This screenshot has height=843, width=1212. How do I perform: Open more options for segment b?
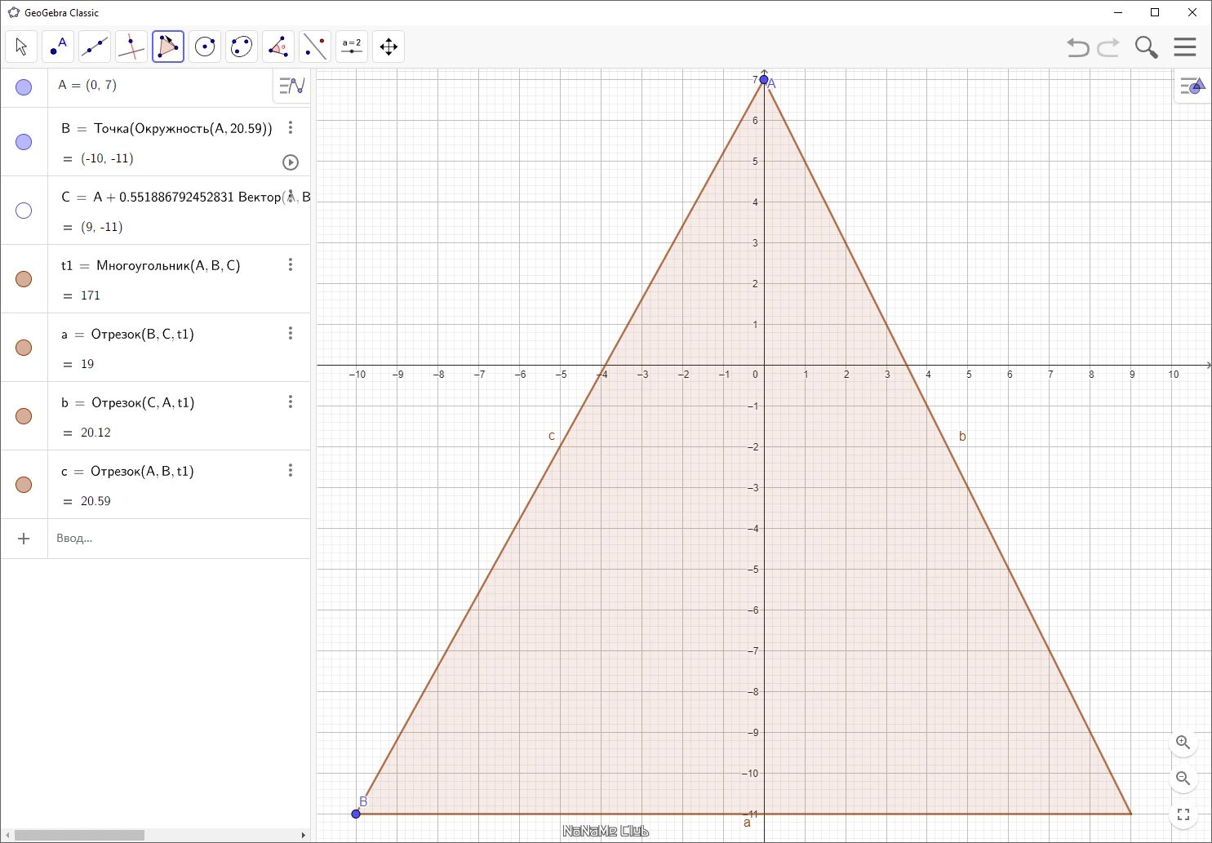pos(291,402)
